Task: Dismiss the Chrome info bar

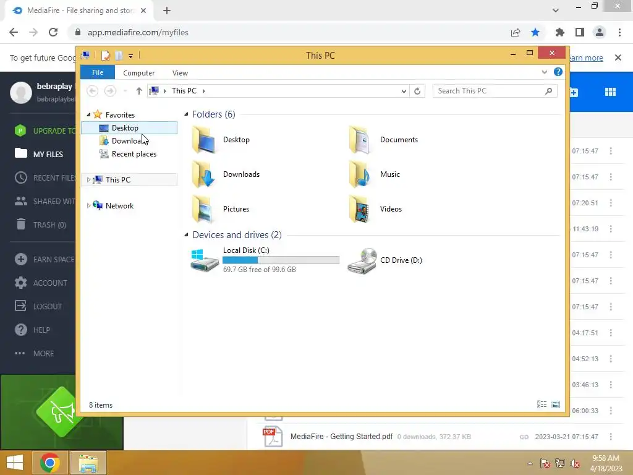Action: [x=618, y=58]
